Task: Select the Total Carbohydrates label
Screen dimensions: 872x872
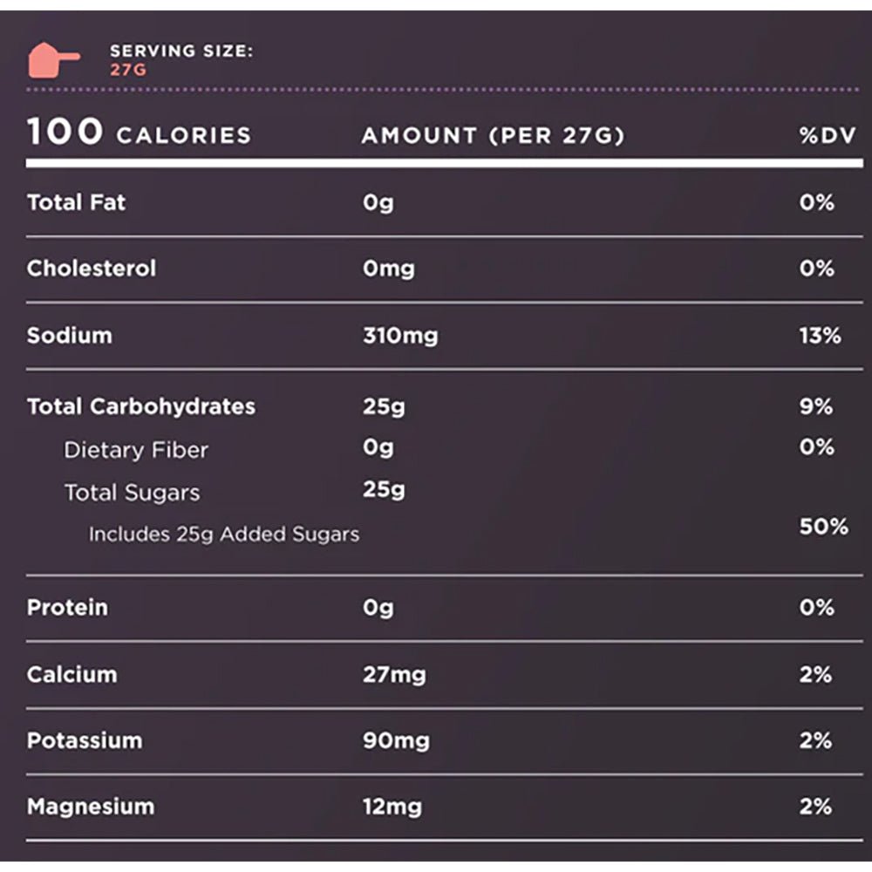Action: [141, 406]
